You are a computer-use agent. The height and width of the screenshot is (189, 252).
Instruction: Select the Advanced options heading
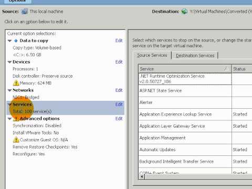(x=39, y=119)
